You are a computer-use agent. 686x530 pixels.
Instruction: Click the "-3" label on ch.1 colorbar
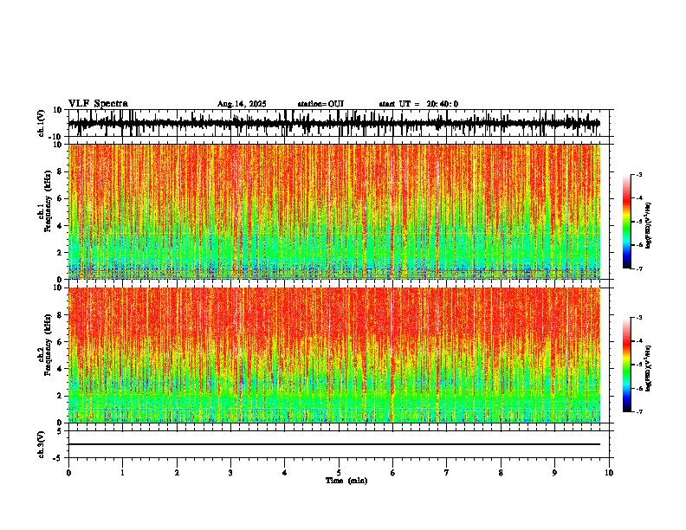click(x=639, y=175)
